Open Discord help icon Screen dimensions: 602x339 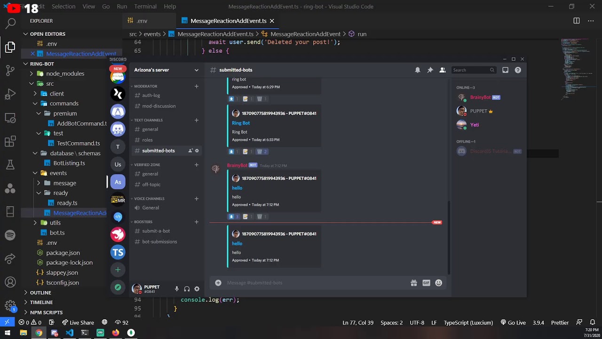tap(518, 70)
